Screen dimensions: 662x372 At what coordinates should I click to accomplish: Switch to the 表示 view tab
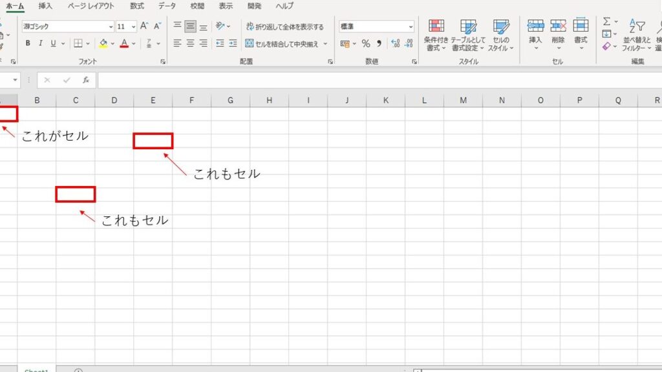226,6
